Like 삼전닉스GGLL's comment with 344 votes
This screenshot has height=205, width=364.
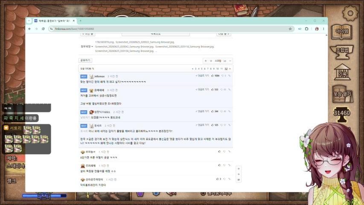click(x=215, y=111)
